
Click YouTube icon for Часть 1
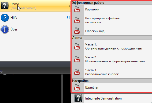(x=77, y=46)
